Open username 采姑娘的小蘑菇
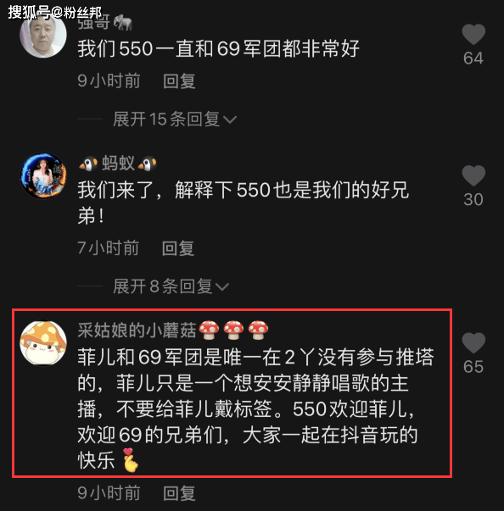 [173, 330]
